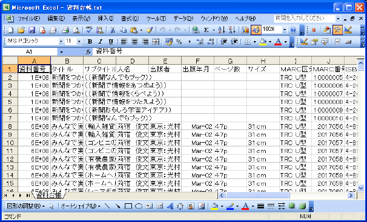Click the Cut scissors icon
Screen dimensions: 367x222
tap(113, 30)
